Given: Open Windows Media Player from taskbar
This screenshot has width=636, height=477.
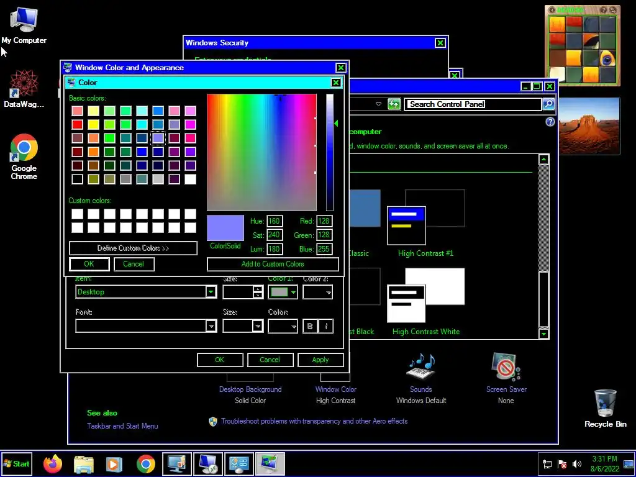Looking at the screenshot, I should (x=114, y=463).
